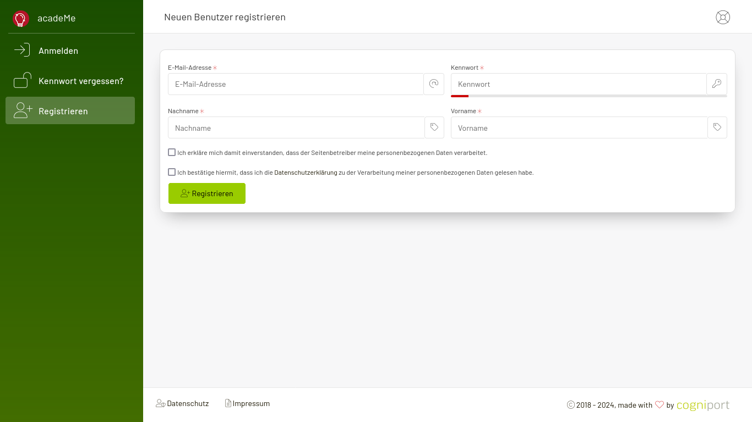The width and height of the screenshot is (752, 422).
Task: Click the acadeMe lightbulb logo
Action: click(21, 19)
